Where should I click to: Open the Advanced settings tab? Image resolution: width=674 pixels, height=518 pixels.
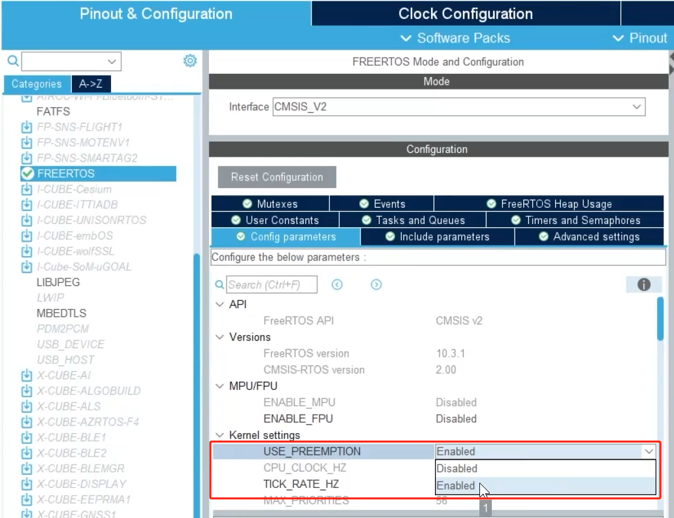pos(589,237)
